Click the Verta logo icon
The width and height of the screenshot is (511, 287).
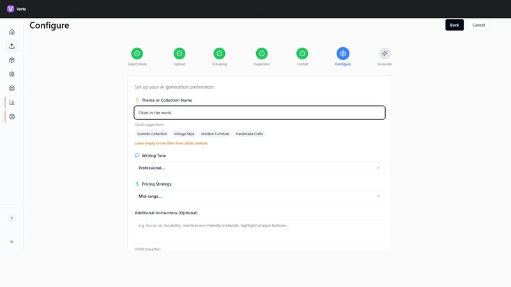point(10,9)
